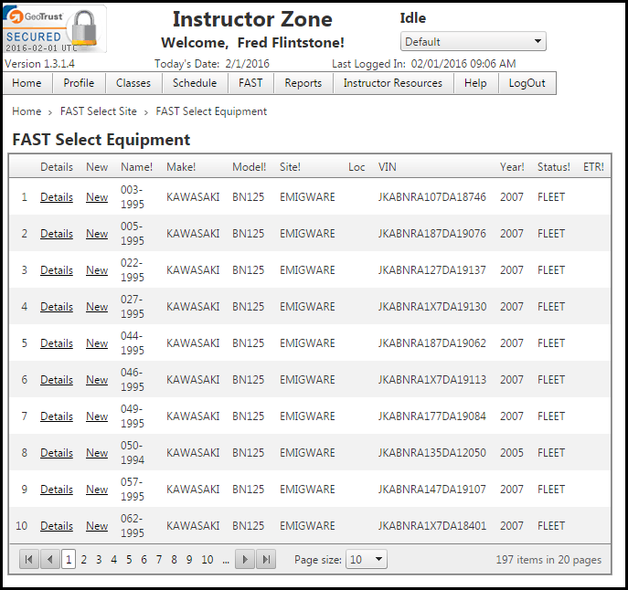
Task: Create New entry for equipment 027-1995
Action: (97, 307)
